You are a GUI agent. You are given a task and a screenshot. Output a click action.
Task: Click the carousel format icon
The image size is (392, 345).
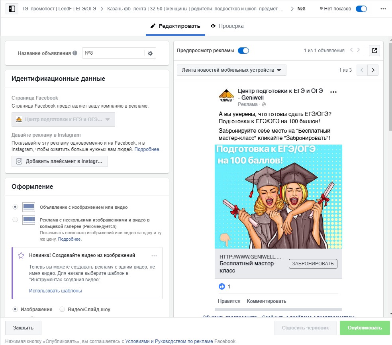pos(29,220)
